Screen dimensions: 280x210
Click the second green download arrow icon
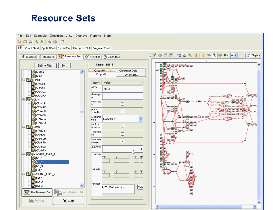[x=42, y=42]
